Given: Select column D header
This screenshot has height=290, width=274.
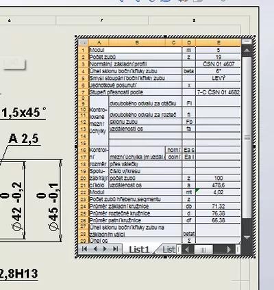Looking at the screenshot, I should pos(189,42).
